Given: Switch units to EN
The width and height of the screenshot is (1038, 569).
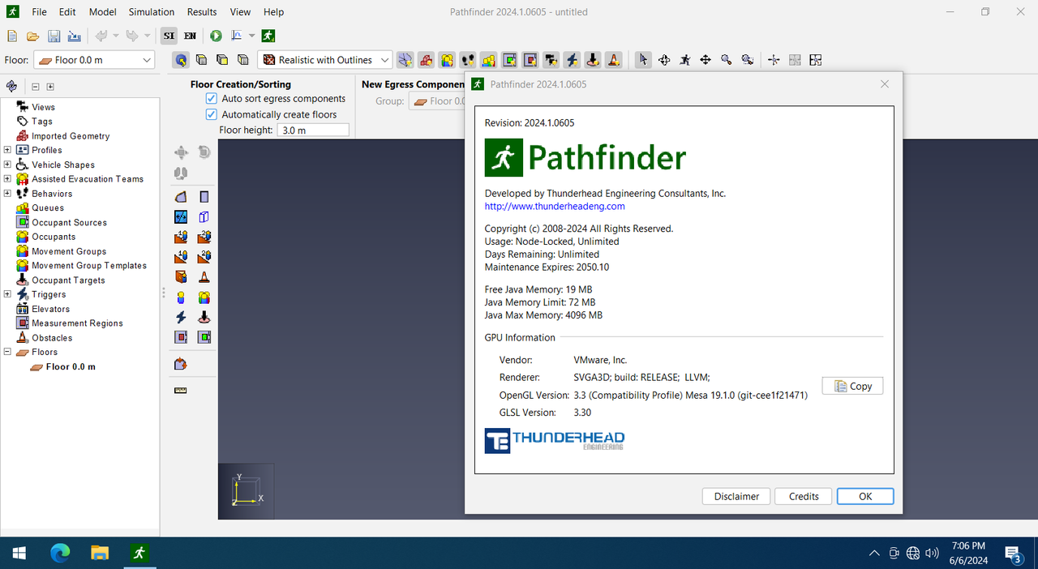Looking at the screenshot, I should click(190, 36).
